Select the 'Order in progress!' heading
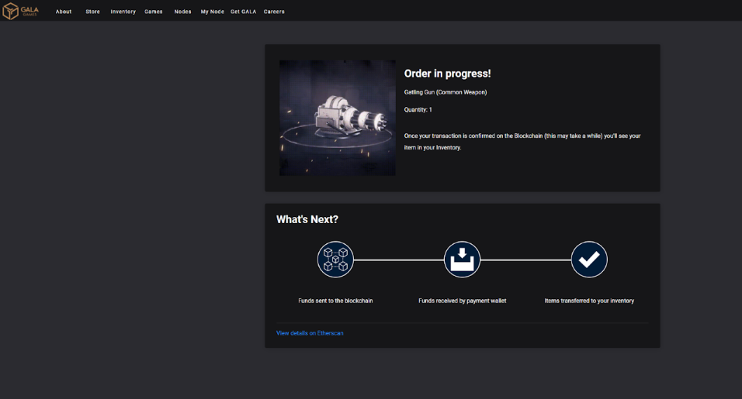Screen dimensions: 742x399 click(x=447, y=74)
